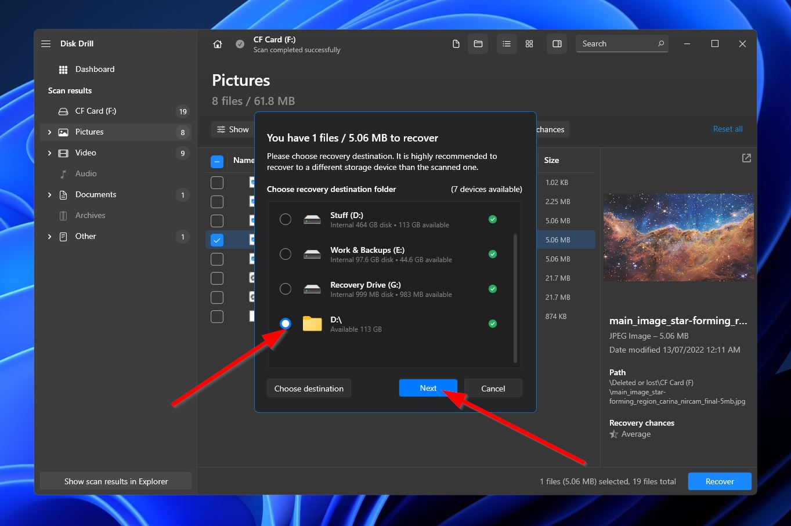Select Work & Backups (E:) radio button
This screenshot has height=526, width=791.
(x=286, y=254)
